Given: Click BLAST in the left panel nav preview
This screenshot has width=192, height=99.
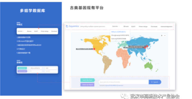Looking at the screenshot, I should pyautogui.click(x=36, y=31).
